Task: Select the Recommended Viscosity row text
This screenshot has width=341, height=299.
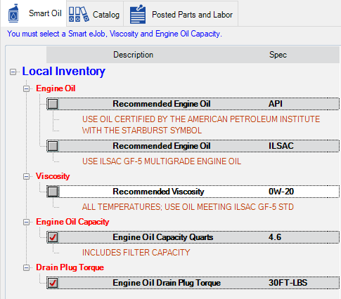Action: (x=158, y=192)
